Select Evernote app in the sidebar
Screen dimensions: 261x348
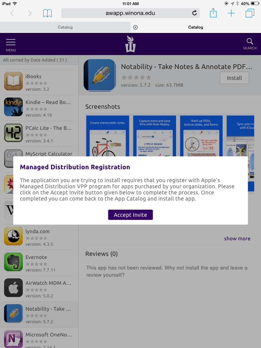(39, 263)
